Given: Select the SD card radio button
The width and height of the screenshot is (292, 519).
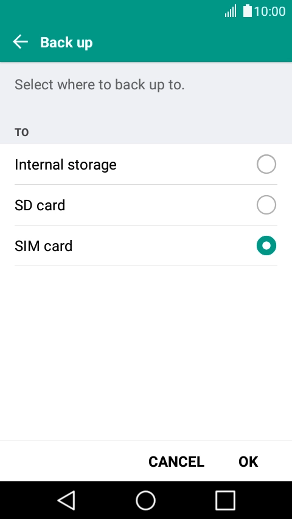Looking at the screenshot, I should 266,205.
